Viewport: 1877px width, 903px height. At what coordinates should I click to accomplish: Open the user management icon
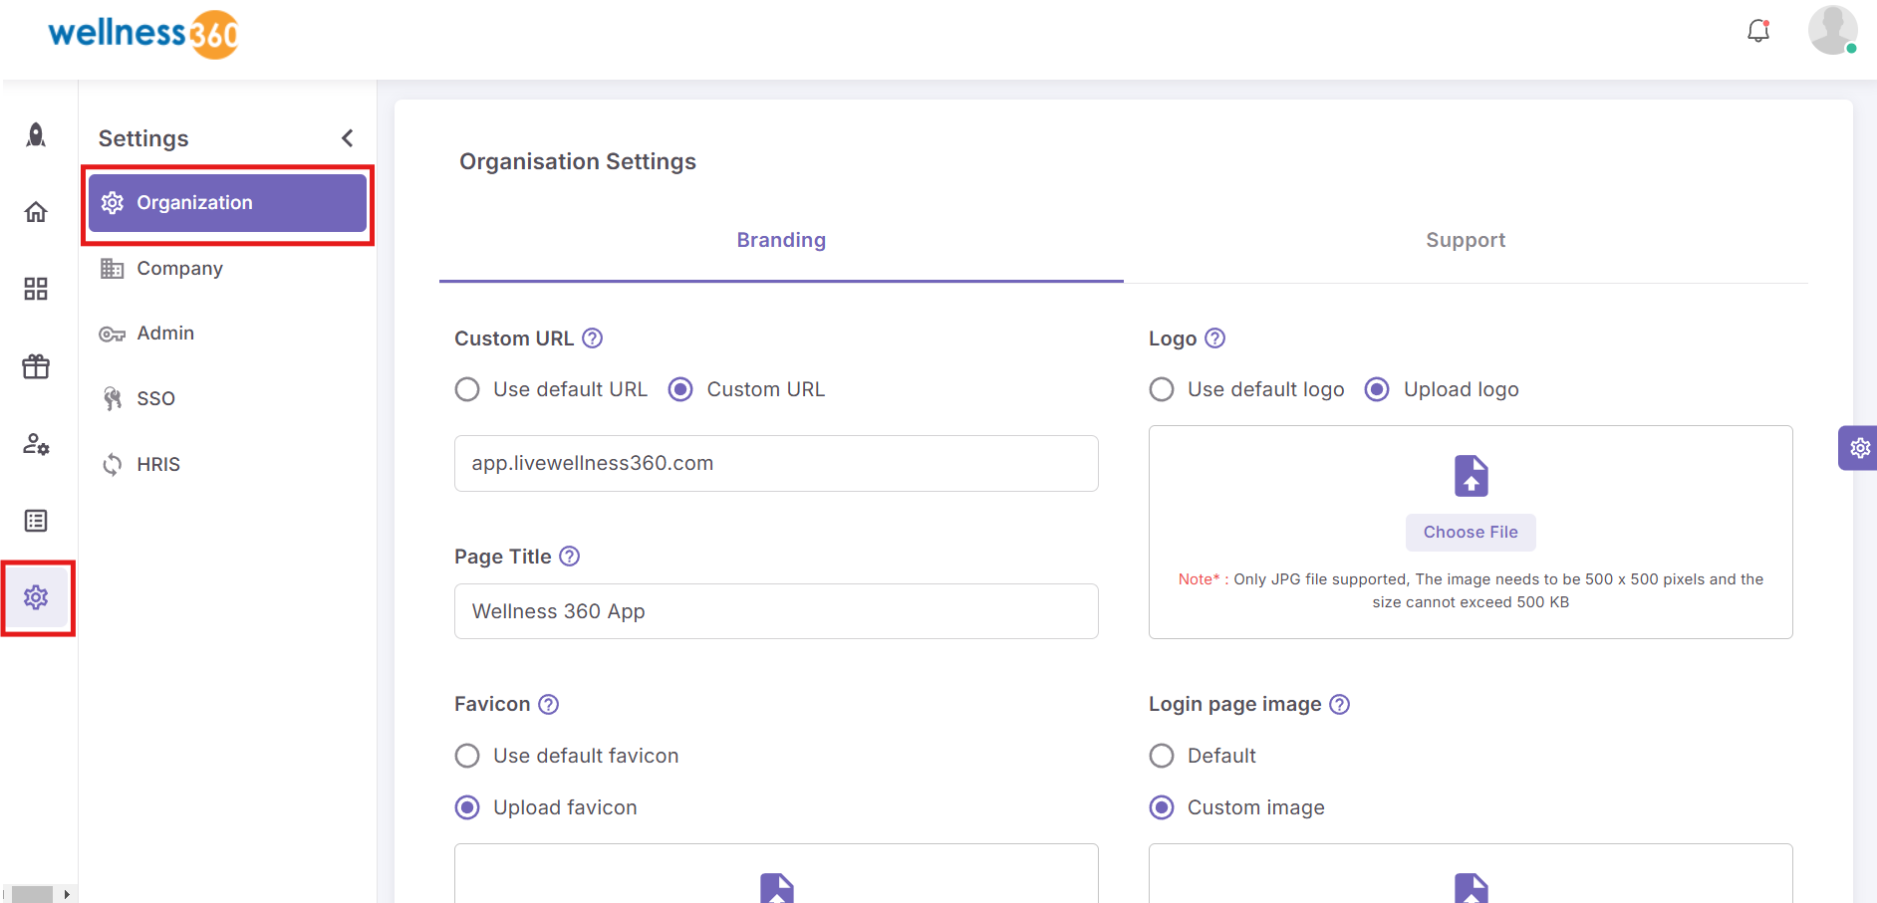pos(36,444)
